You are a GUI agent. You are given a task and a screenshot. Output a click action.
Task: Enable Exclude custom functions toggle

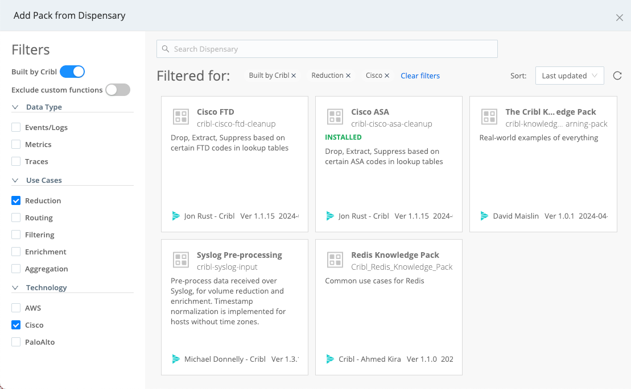(118, 90)
